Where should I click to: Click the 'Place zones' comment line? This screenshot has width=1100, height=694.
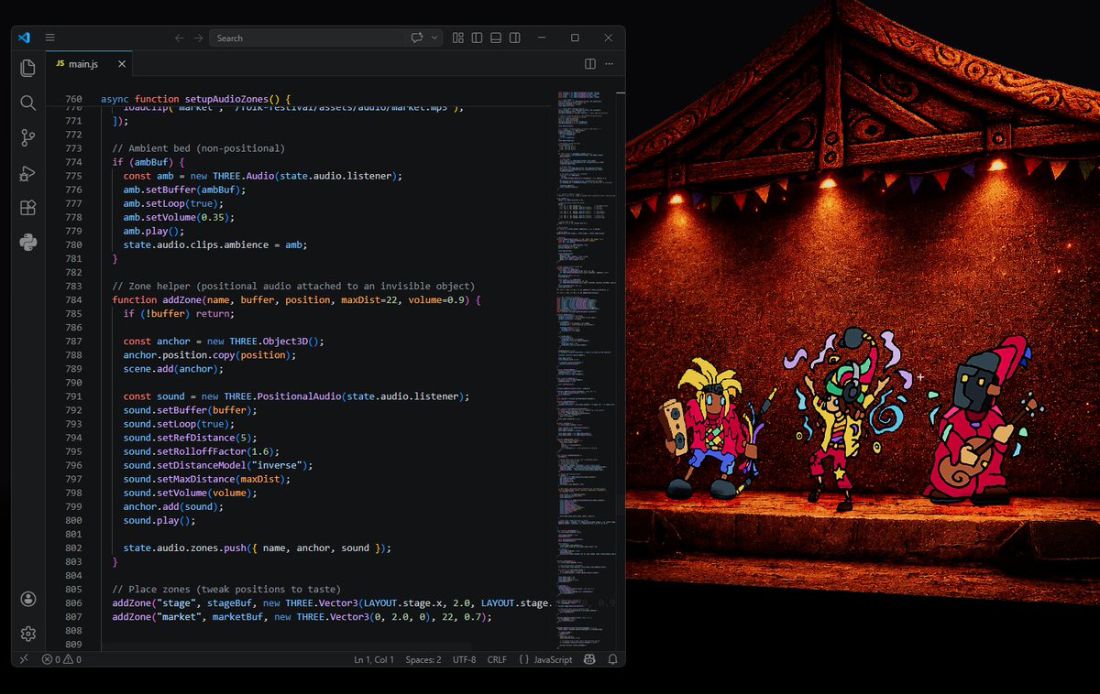click(x=226, y=589)
